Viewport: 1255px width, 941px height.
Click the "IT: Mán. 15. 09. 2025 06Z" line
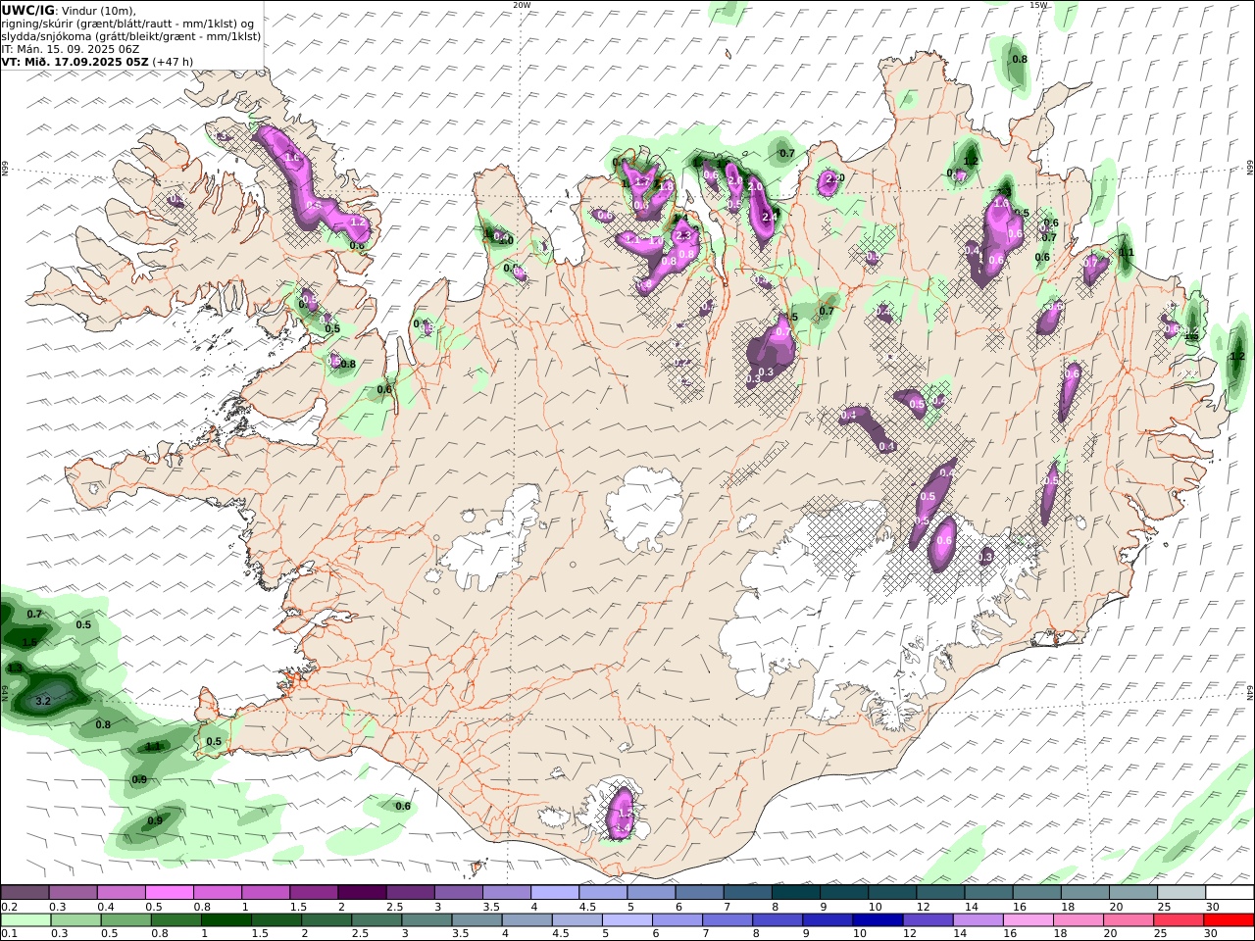pyautogui.click(x=71, y=48)
